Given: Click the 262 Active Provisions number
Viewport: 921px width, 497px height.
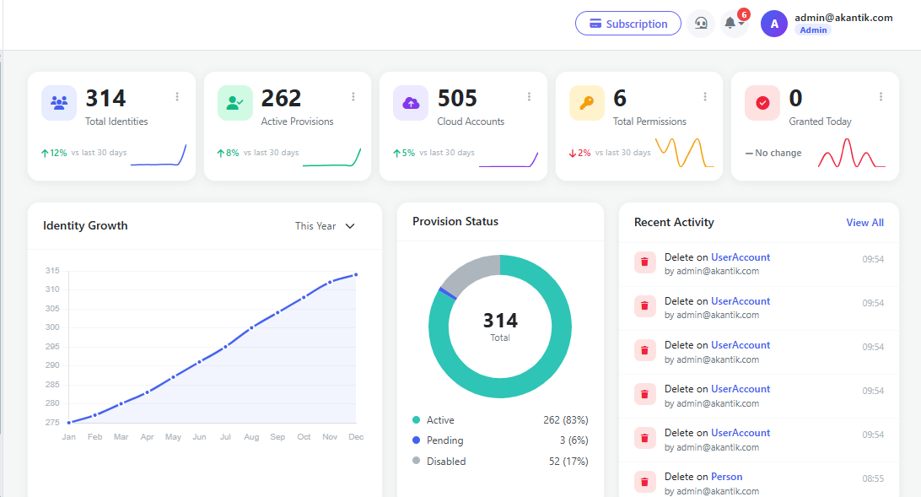Looking at the screenshot, I should click(x=281, y=98).
